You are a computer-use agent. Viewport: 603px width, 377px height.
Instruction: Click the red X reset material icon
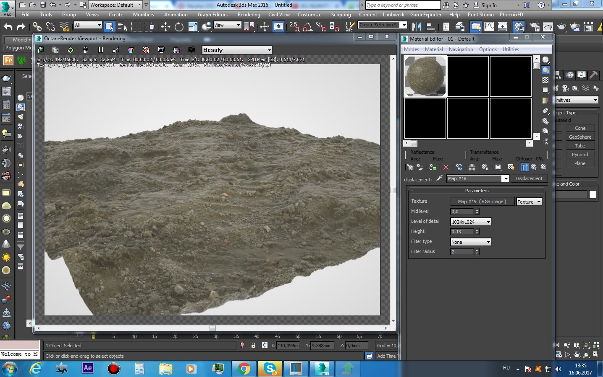(x=446, y=167)
